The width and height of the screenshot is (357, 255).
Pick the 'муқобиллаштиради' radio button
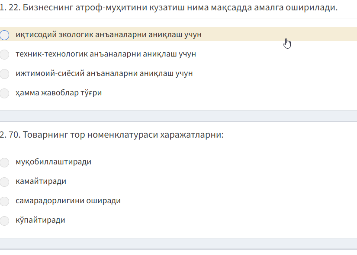pyautogui.click(x=4, y=162)
